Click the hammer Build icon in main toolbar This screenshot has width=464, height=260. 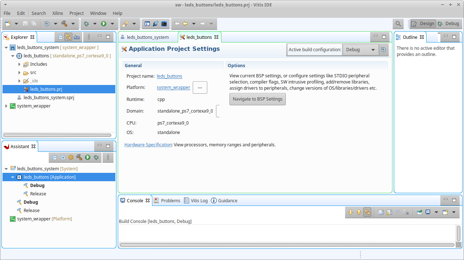[x=64, y=24]
